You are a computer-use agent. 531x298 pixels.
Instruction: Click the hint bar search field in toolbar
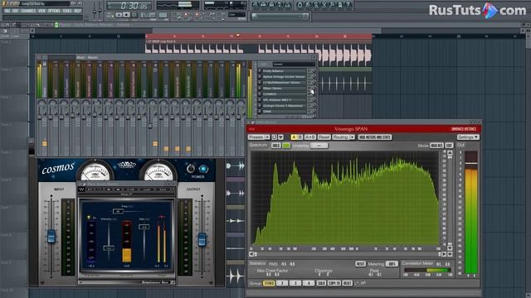coord(280,16)
